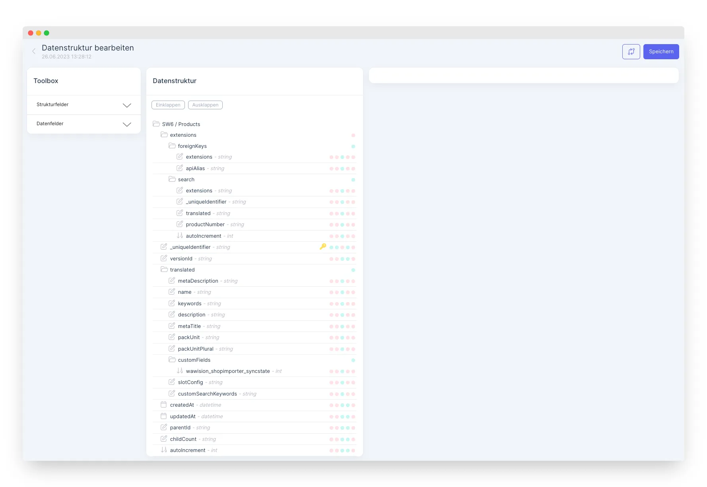The height and width of the screenshot is (487, 707).
Task: Select the packUnit - string field row
Action: point(254,337)
